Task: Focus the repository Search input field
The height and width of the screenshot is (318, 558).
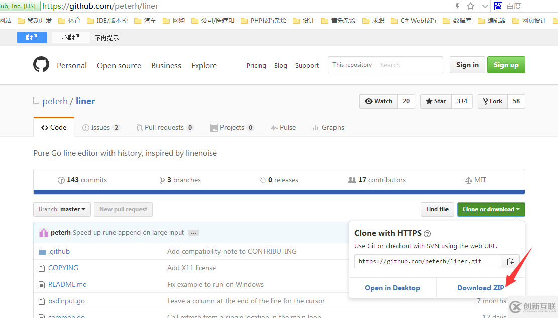Action: tap(409, 65)
